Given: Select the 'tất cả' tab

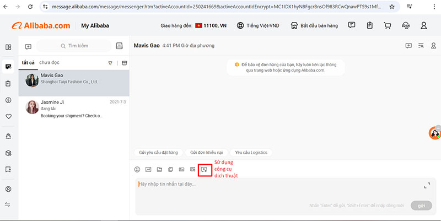Looking at the screenshot, I should pos(28,63).
